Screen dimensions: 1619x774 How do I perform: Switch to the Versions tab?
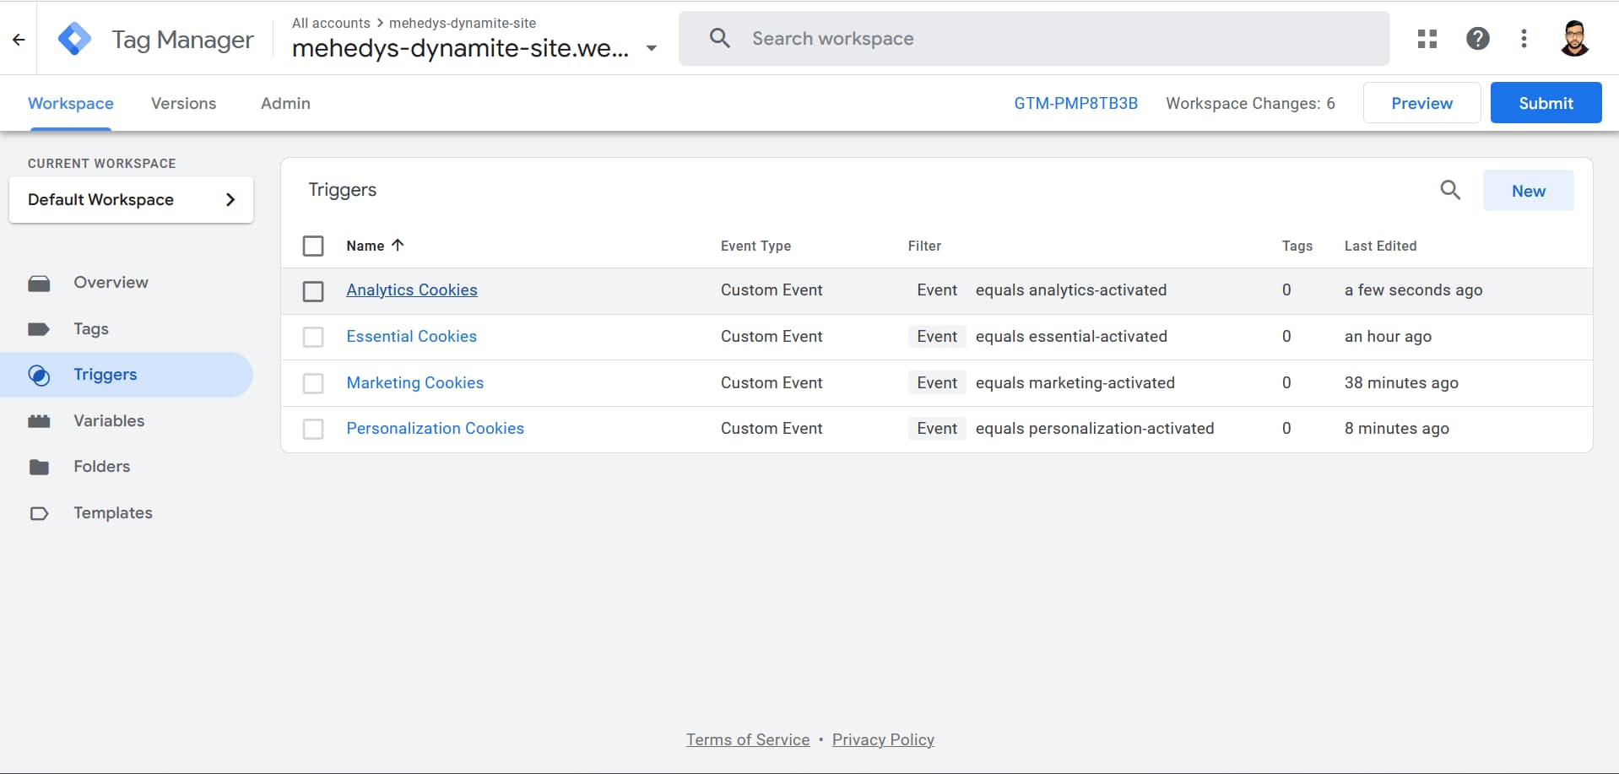183,103
